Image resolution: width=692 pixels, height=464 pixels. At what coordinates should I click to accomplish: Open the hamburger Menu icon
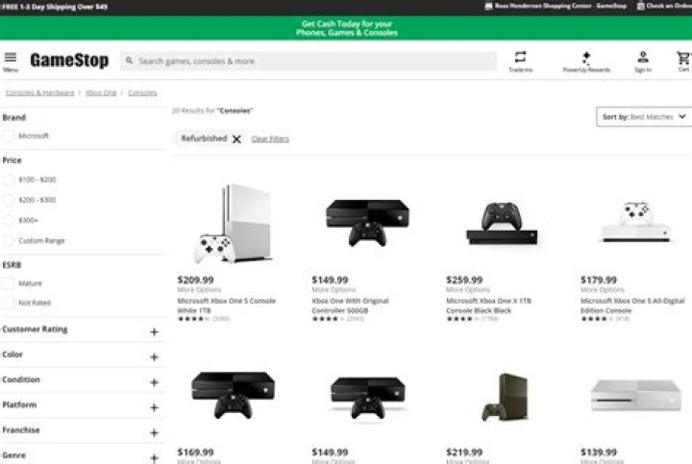pos(11,58)
